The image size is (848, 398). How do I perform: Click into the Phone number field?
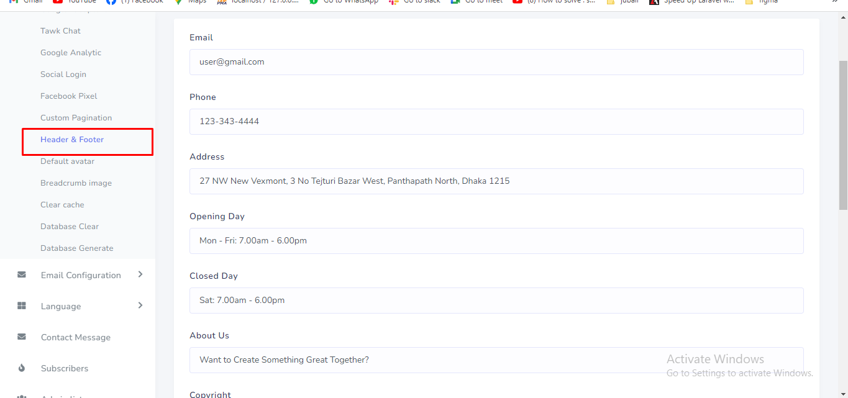coord(496,122)
